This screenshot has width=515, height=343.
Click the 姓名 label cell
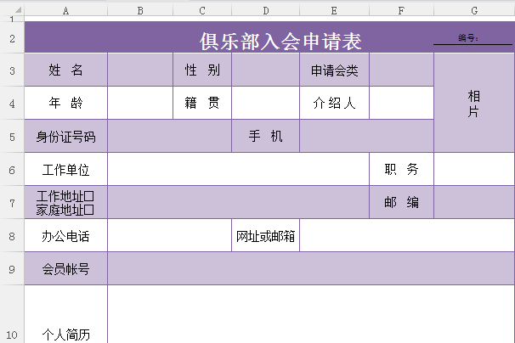(x=66, y=70)
